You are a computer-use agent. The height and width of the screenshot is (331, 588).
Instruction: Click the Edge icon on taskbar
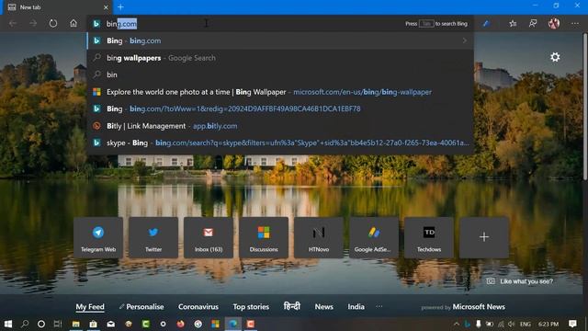click(233, 324)
